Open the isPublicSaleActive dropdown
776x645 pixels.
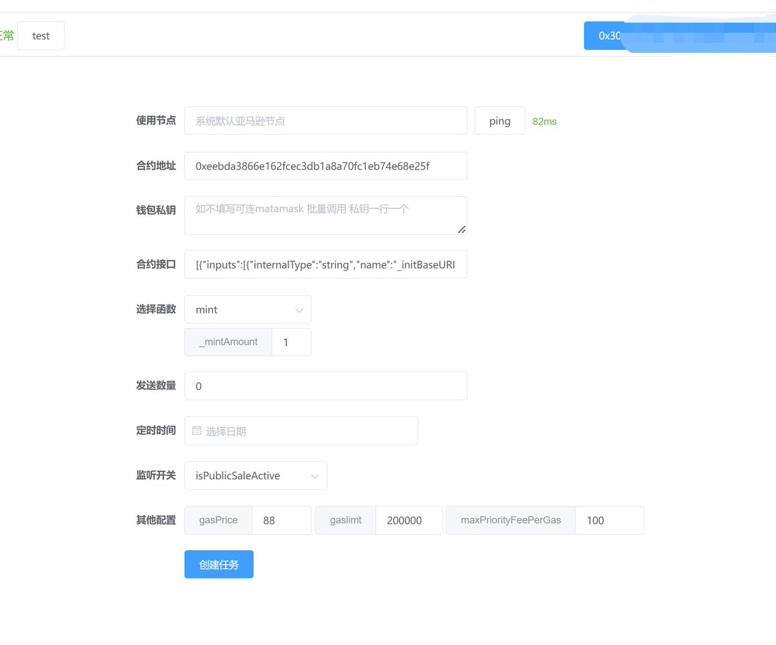click(256, 476)
